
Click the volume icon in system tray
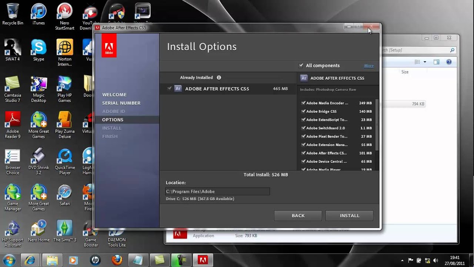click(x=436, y=260)
